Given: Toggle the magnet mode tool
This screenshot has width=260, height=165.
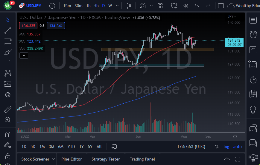Looking at the screenshot, I should pos(8,134).
